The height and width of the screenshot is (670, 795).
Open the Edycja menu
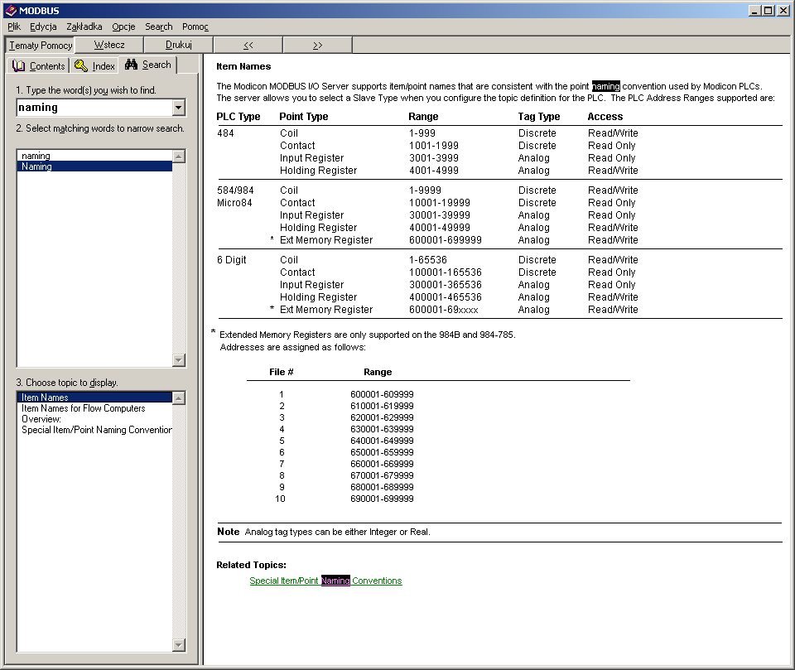click(43, 27)
